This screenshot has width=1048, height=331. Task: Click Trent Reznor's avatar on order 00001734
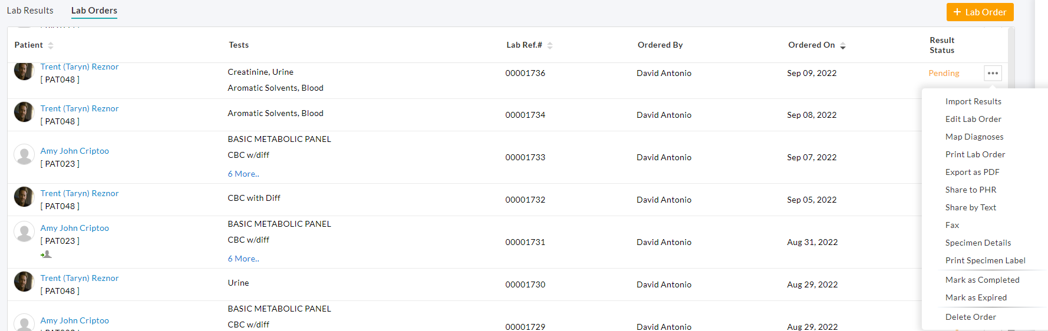24,112
